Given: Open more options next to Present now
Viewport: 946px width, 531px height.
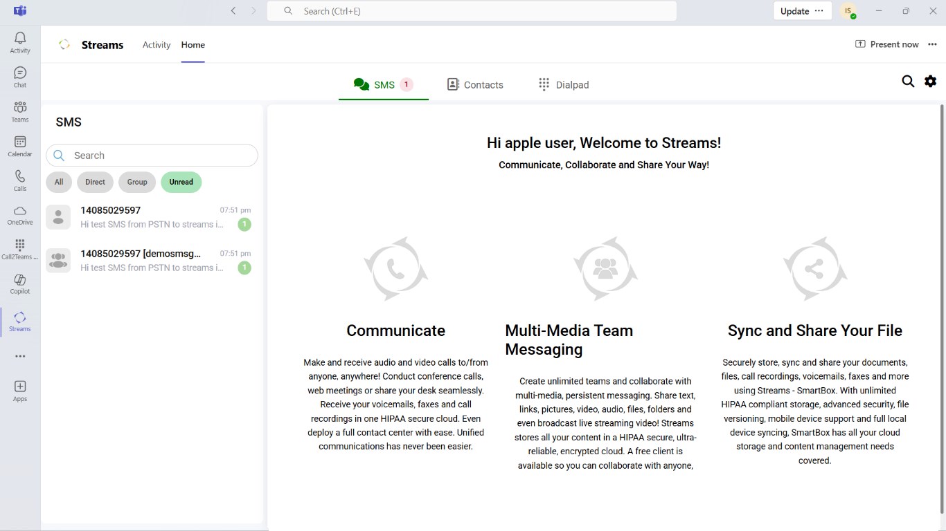Looking at the screenshot, I should tap(932, 44).
